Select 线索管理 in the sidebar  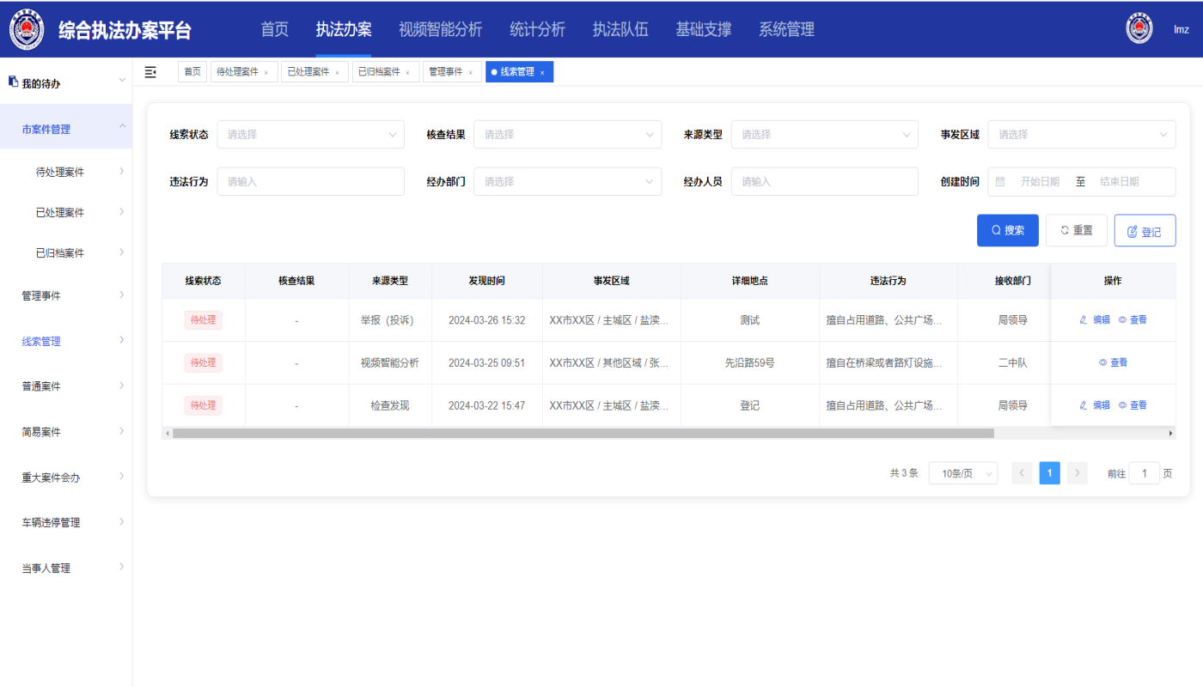pos(66,341)
